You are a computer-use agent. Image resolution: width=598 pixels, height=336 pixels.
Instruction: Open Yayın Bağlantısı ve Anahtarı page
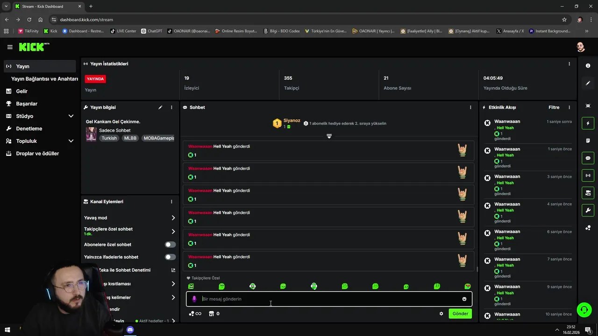[x=44, y=79]
